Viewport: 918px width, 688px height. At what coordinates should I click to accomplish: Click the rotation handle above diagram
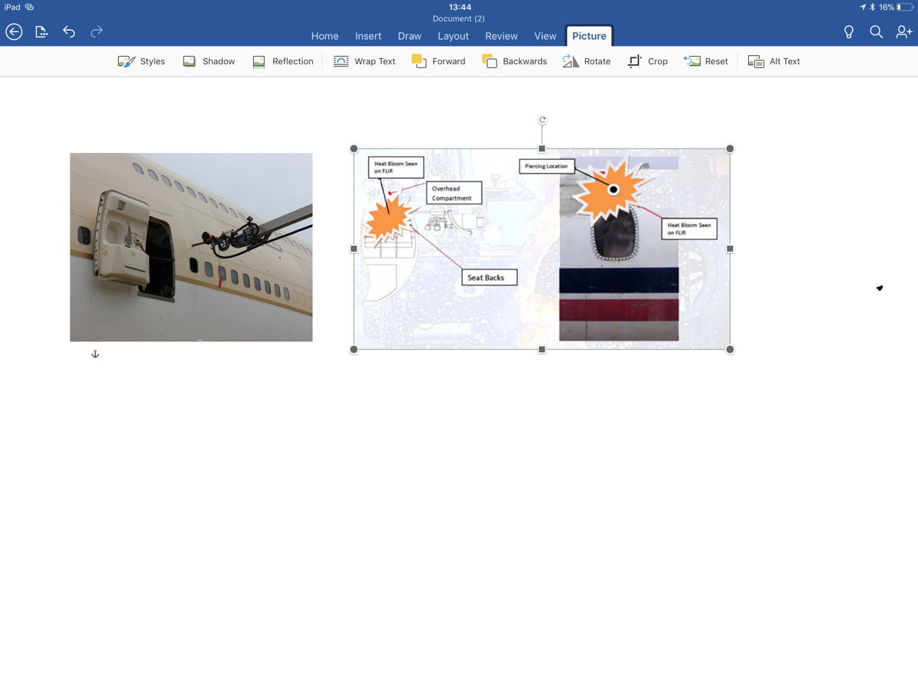pyautogui.click(x=542, y=120)
